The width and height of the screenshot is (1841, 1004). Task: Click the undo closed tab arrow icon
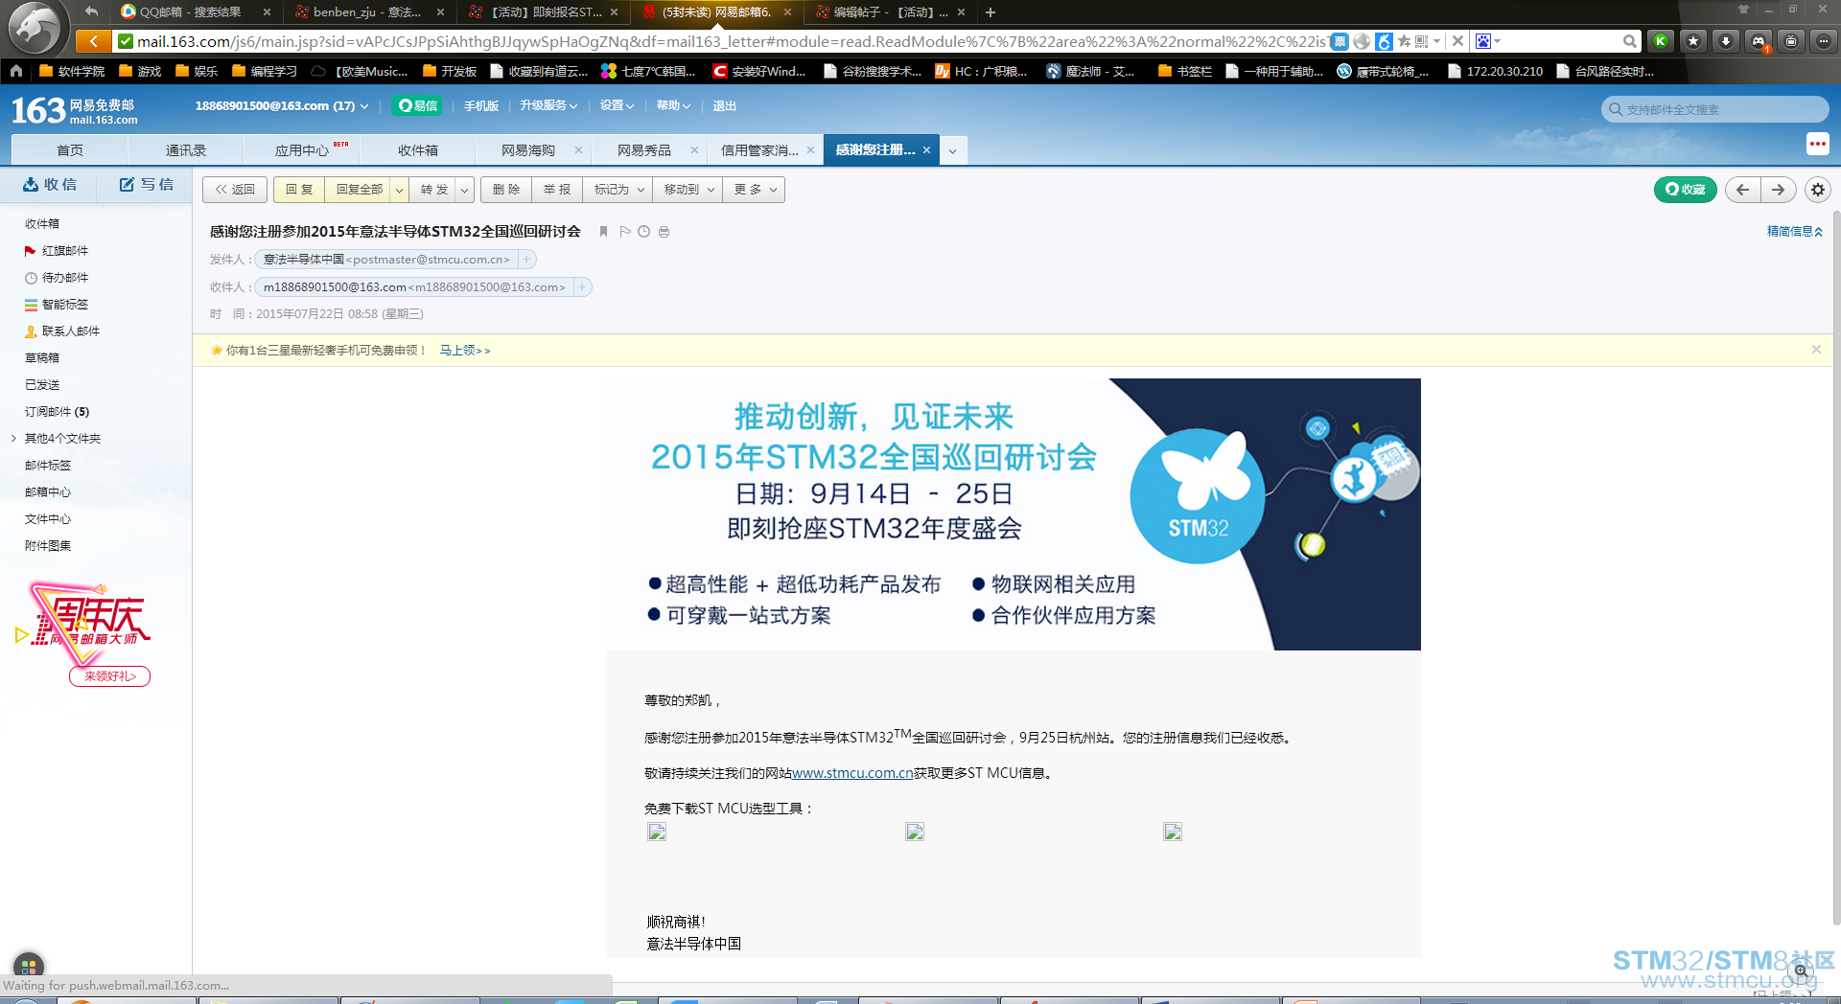point(91,11)
